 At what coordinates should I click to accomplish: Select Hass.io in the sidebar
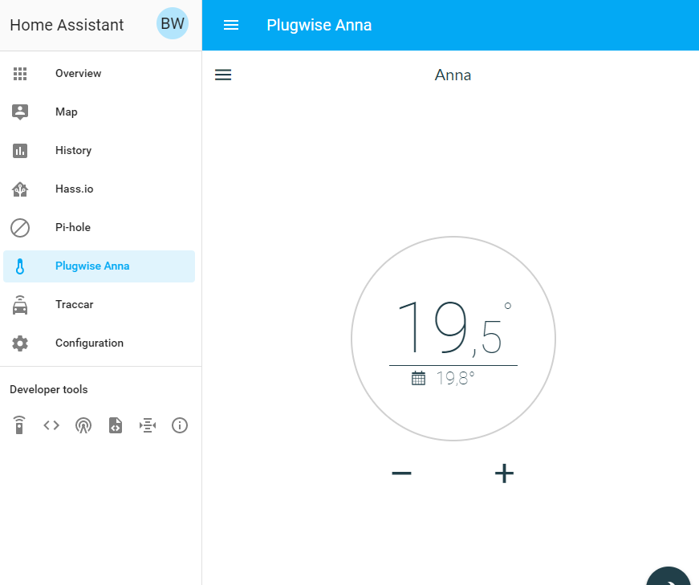(x=99, y=189)
